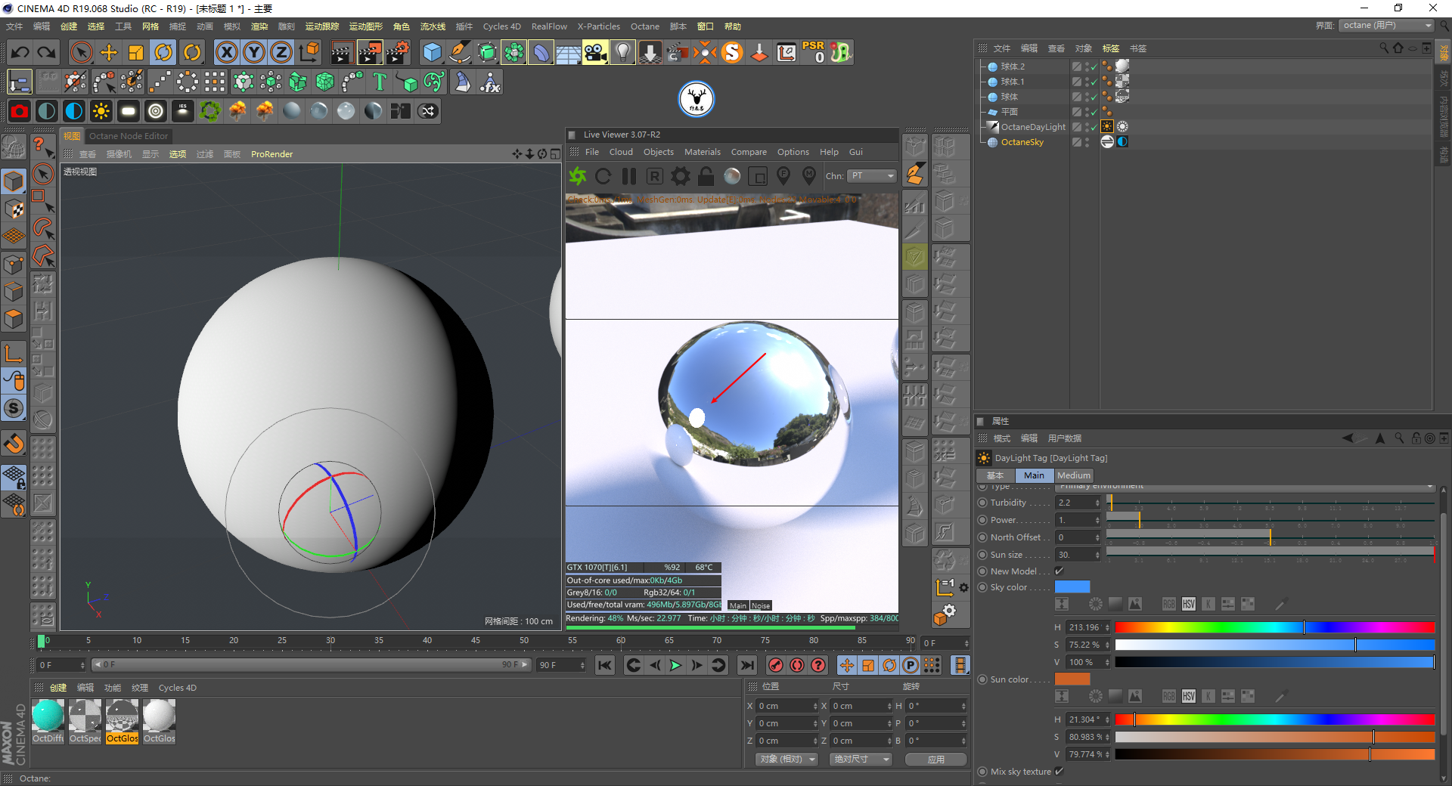Toggle New Model checkbox
Image resolution: width=1452 pixels, height=786 pixels.
pyautogui.click(x=1060, y=571)
